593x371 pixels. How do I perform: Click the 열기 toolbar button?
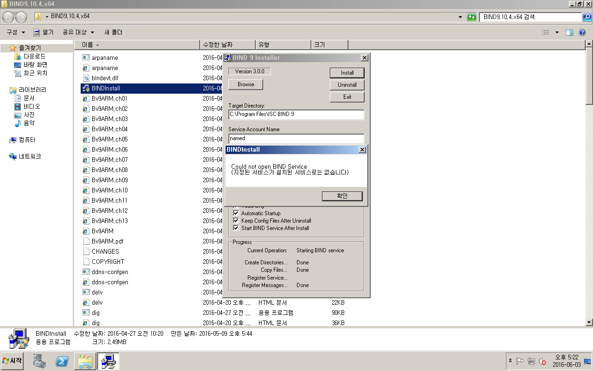pyautogui.click(x=44, y=32)
